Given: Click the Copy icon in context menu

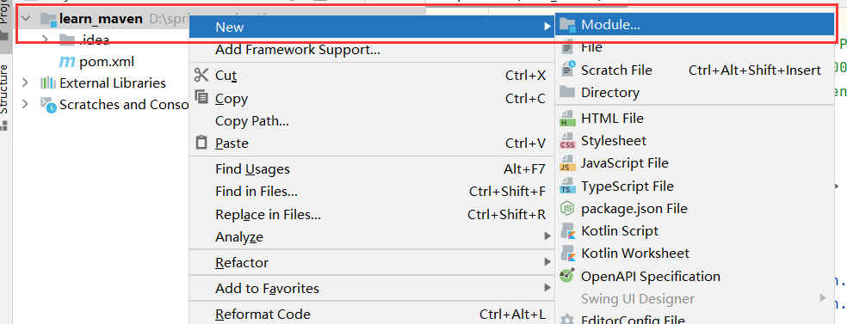Looking at the screenshot, I should click(x=201, y=98).
